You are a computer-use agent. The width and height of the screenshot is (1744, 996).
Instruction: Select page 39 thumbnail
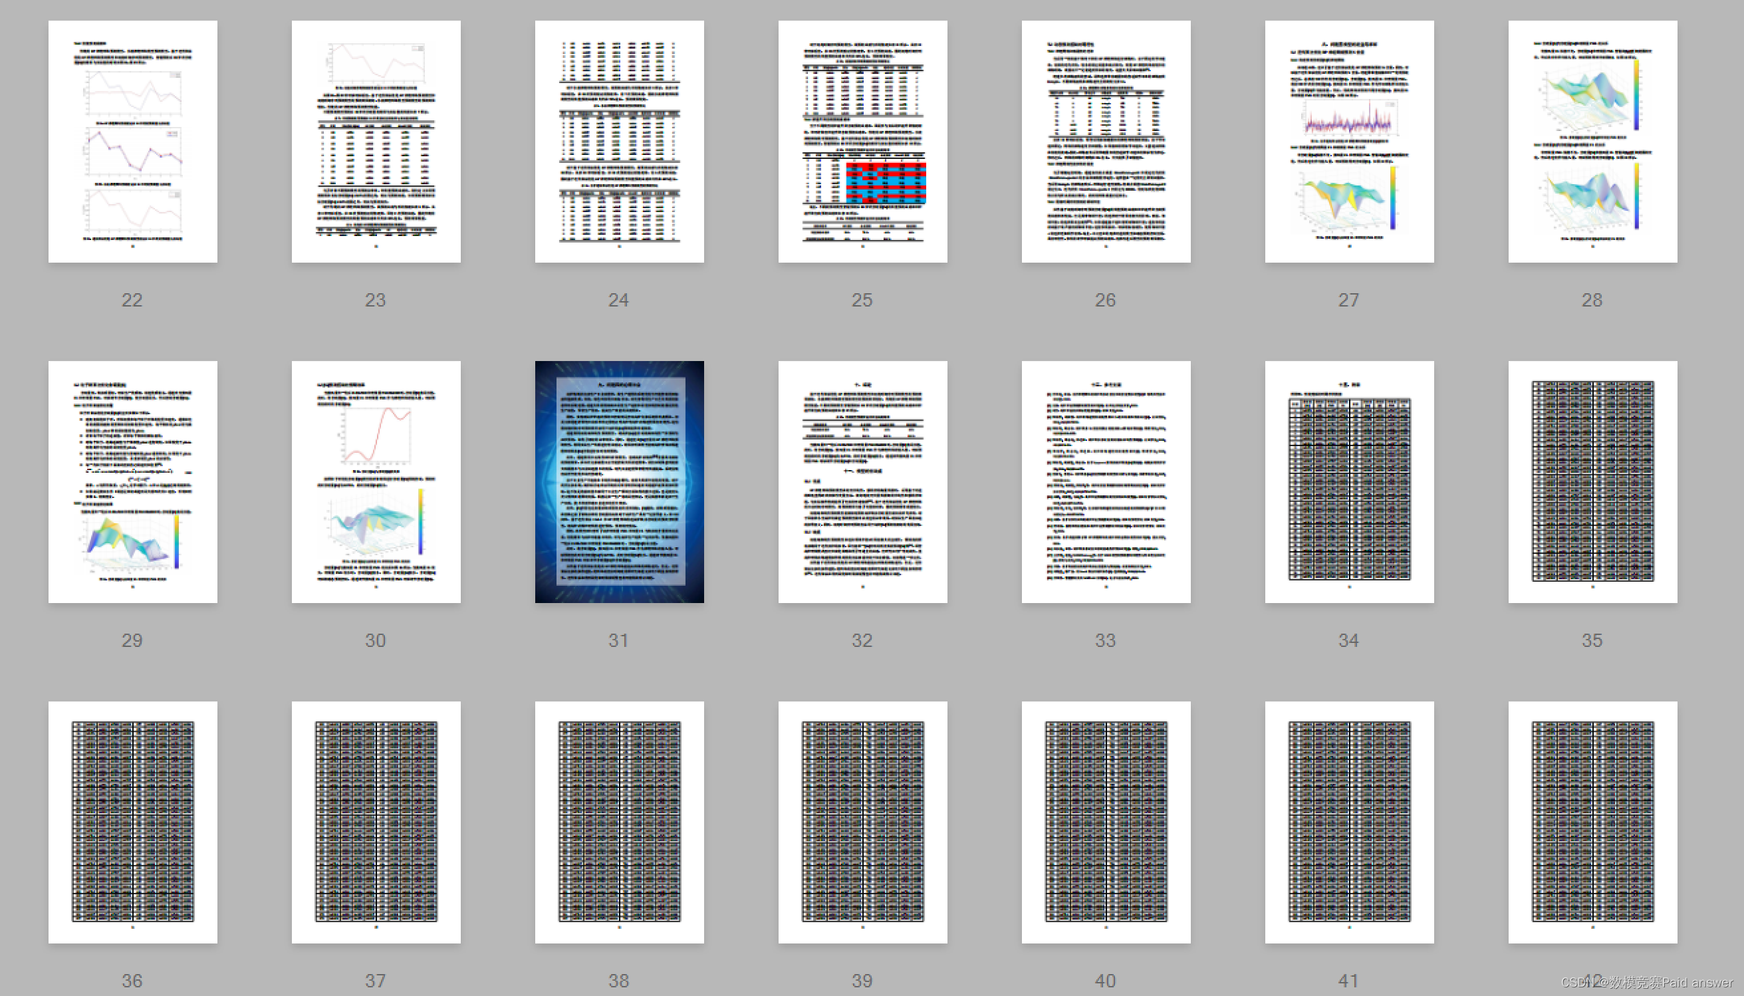(x=863, y=822)
